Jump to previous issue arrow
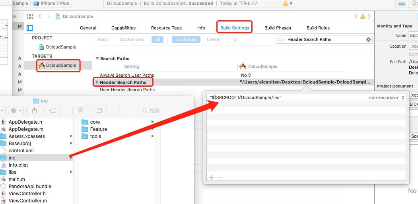Screen dimensions: 418x204 click(356, 16)
